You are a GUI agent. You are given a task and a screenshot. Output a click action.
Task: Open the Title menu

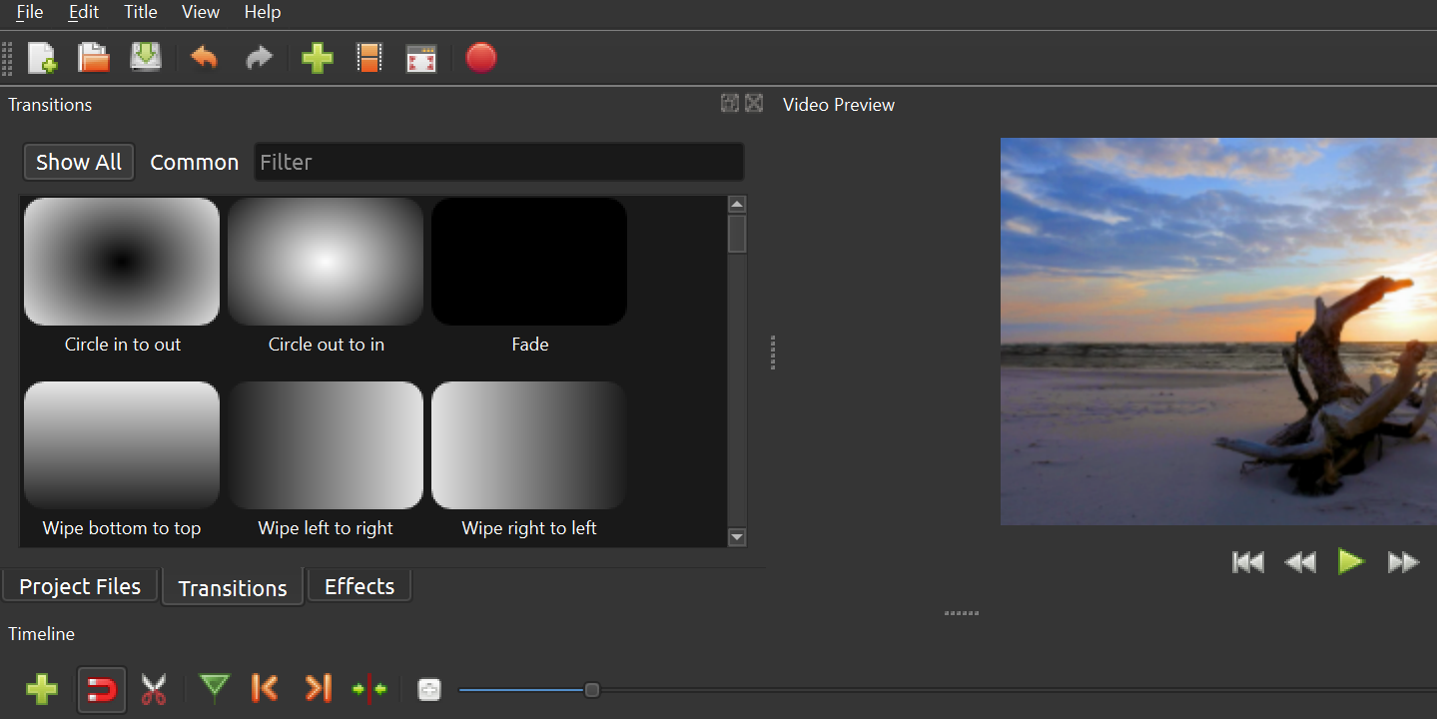[140, 12]
